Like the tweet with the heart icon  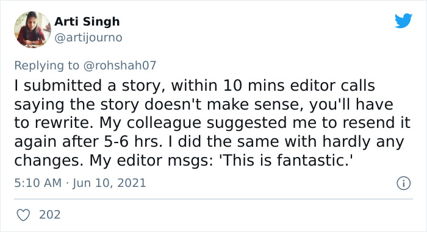23,215
